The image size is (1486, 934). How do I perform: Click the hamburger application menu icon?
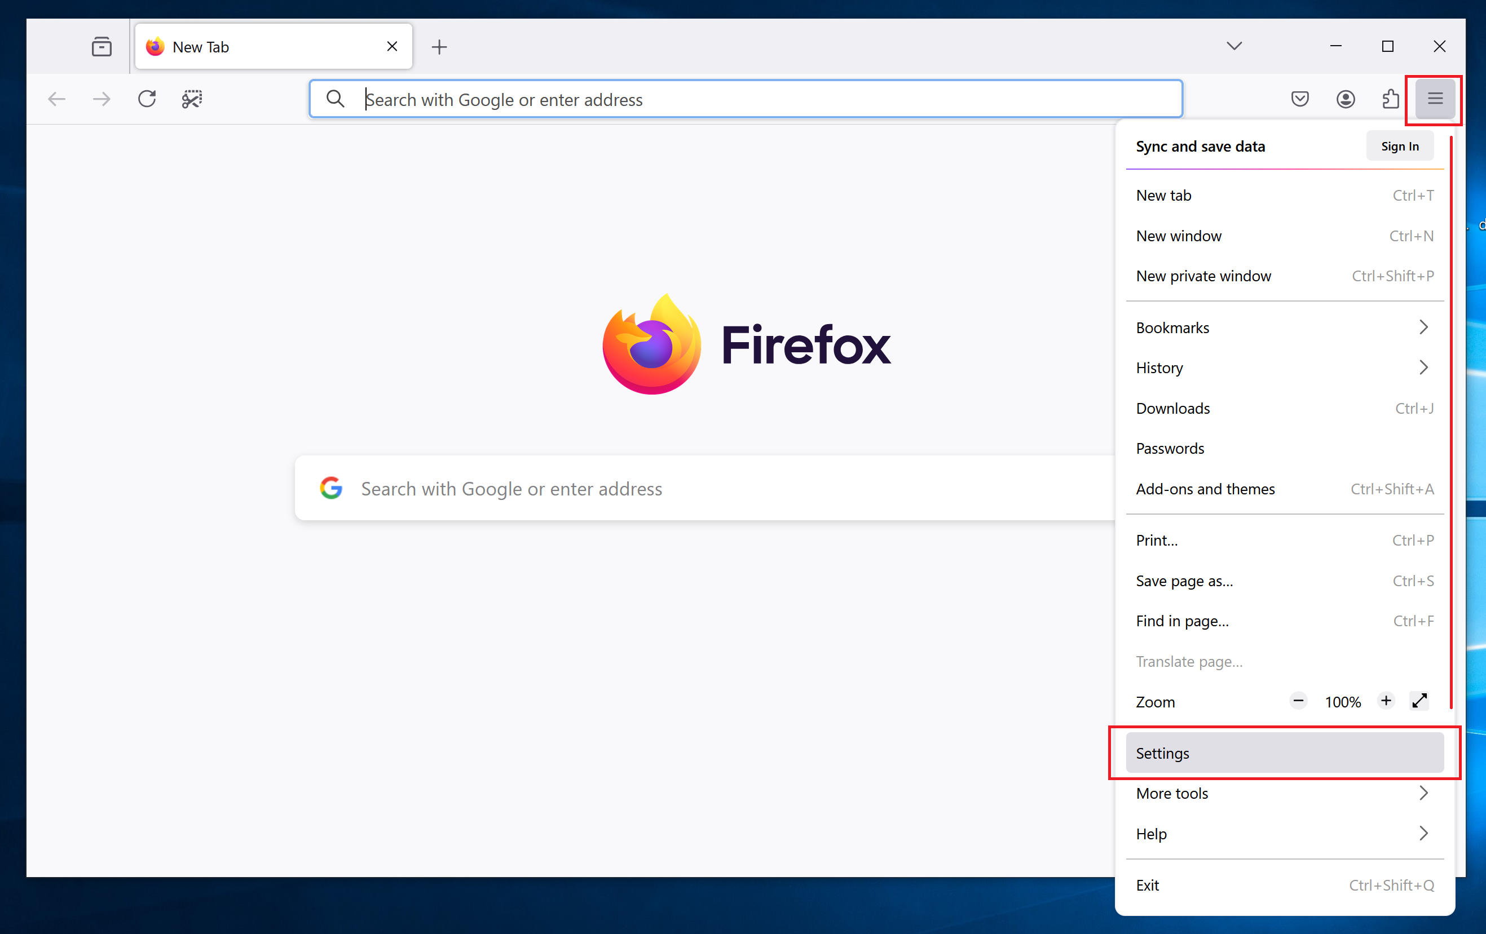tap(1434, 99)
